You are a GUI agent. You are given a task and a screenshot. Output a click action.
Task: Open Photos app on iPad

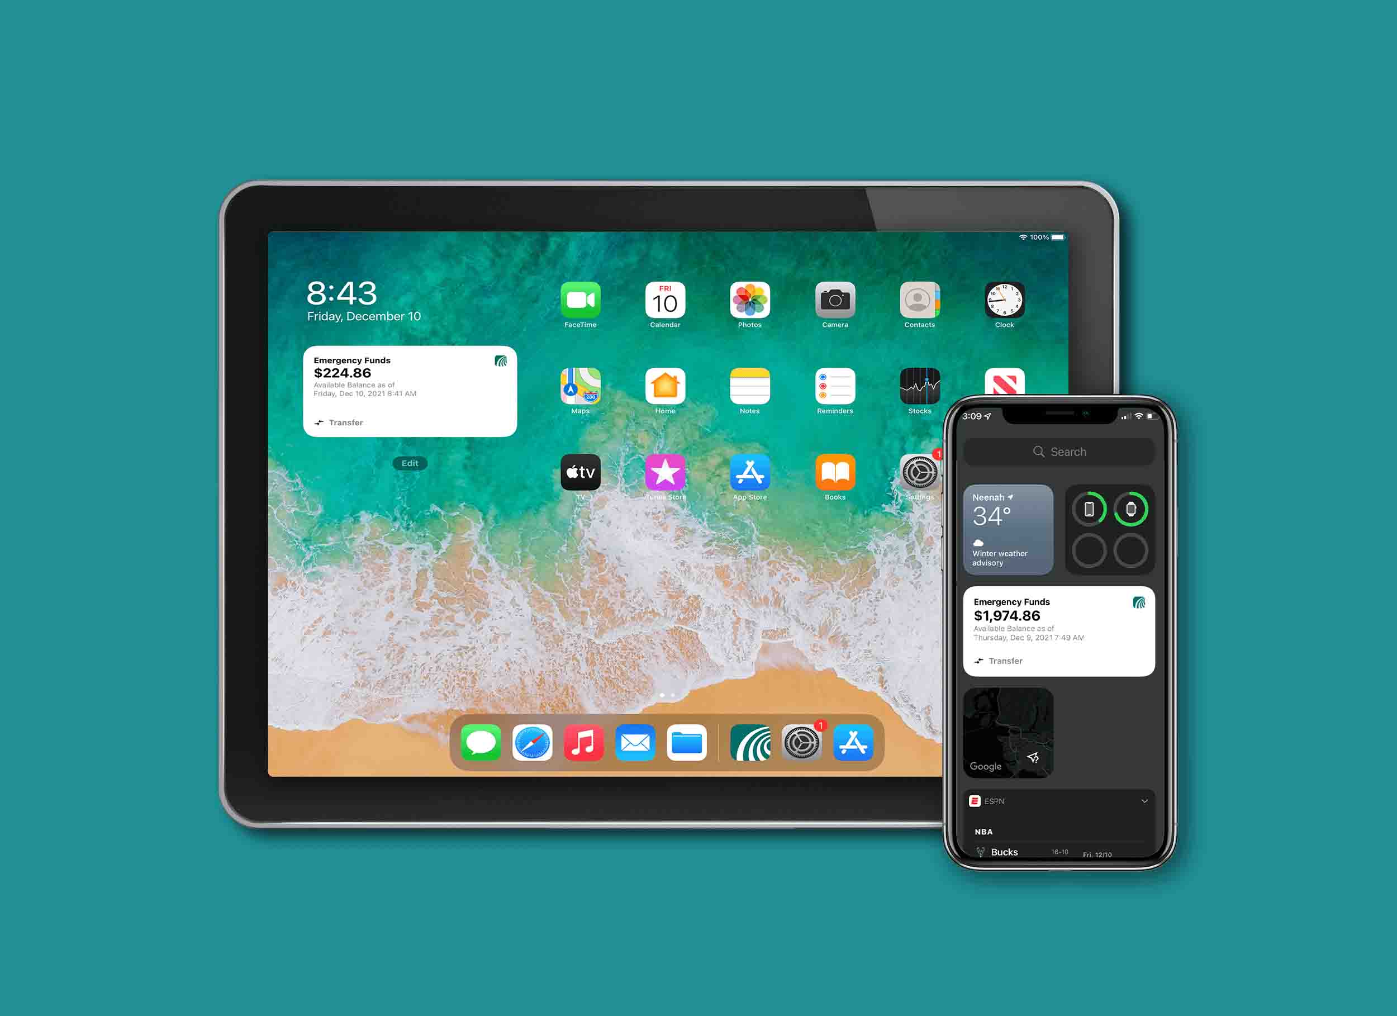pyautogui.click(x=748, y=303)
